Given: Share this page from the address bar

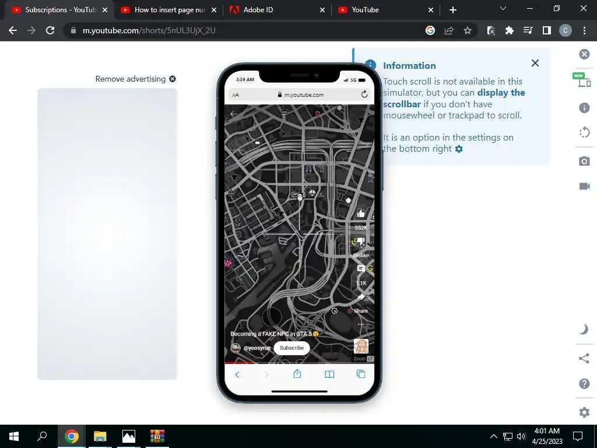Looking at the screenshot, I should [448, 30].
